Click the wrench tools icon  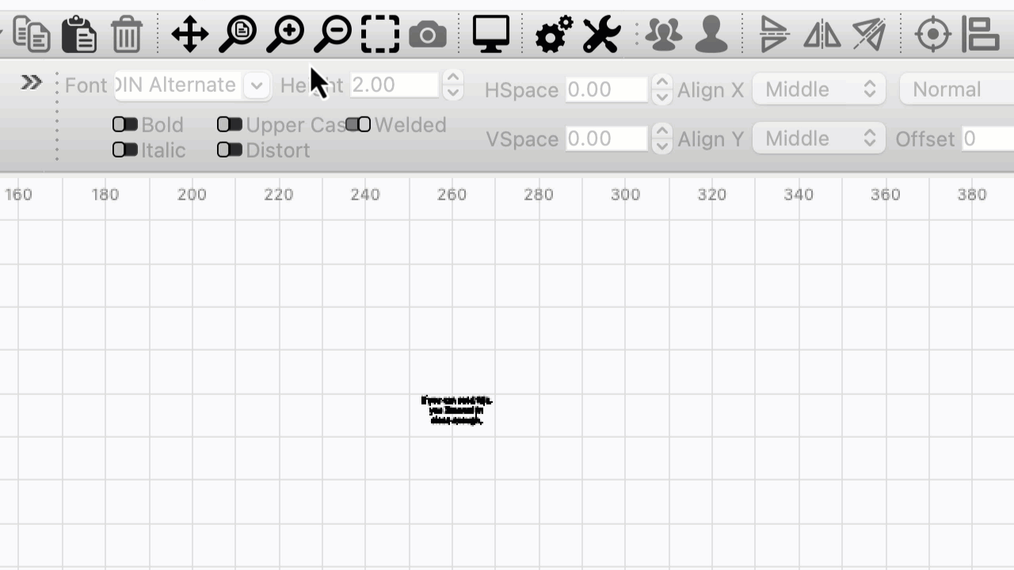600,34
